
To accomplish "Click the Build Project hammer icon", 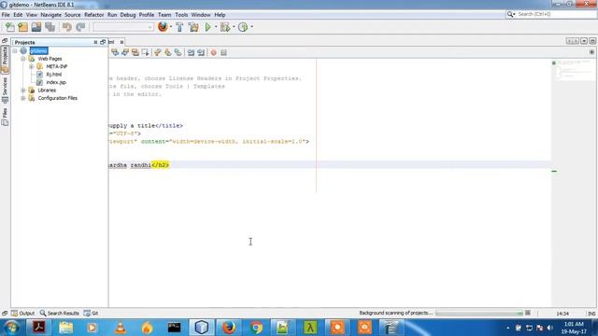I will click(x=179, y=27).
